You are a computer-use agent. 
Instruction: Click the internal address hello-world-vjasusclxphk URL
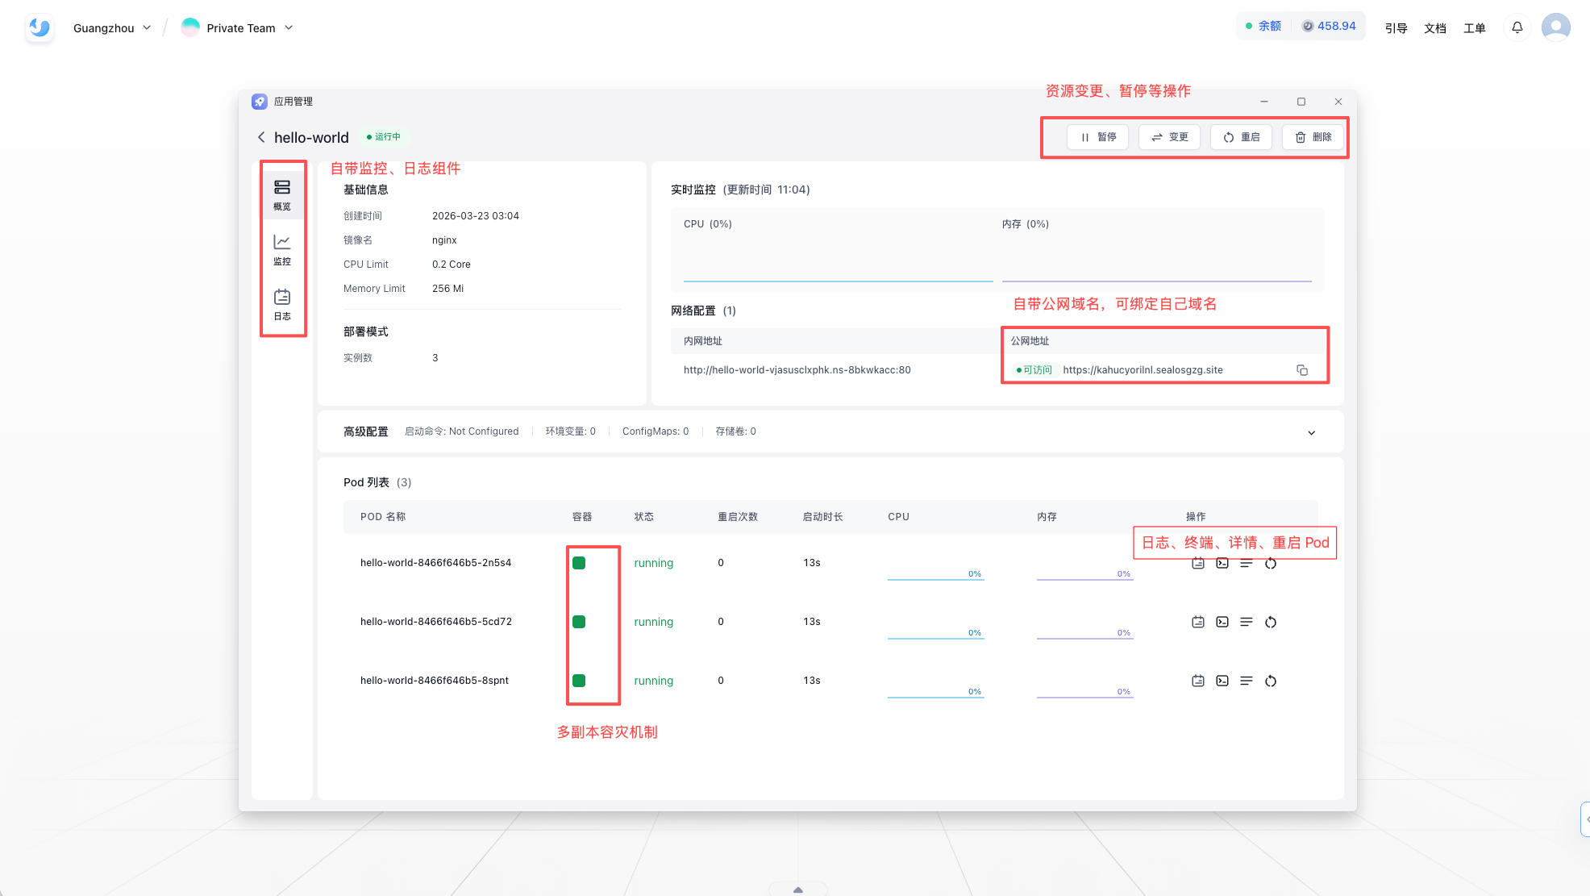(x=797, y=370)
